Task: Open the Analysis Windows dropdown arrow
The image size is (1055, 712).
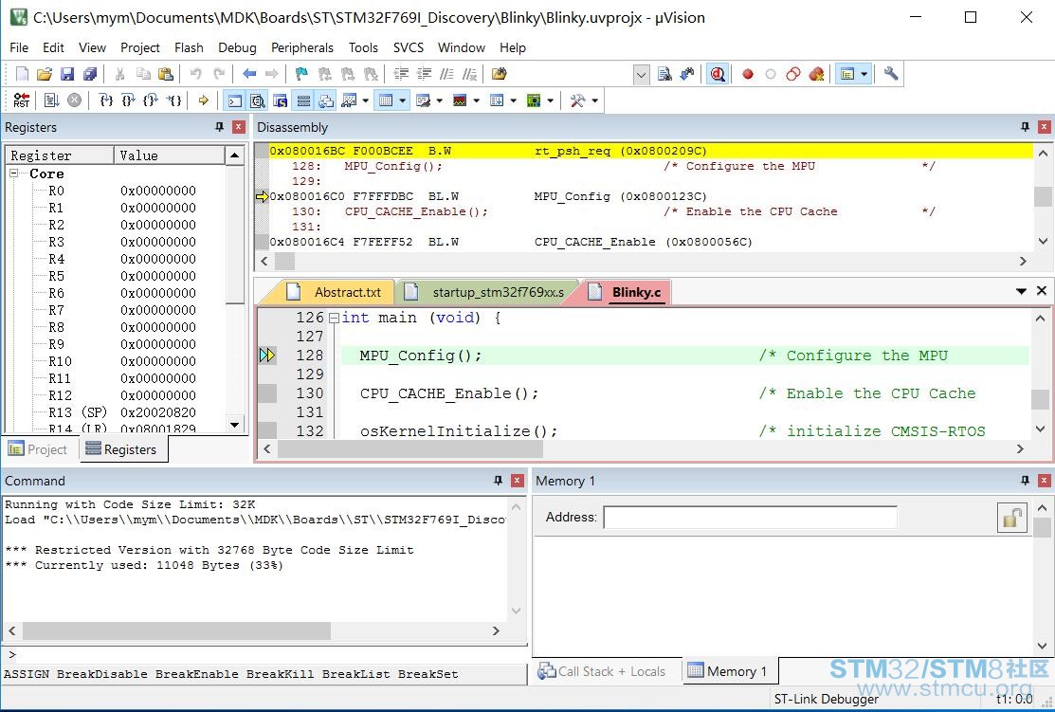Action: click(477, 100)
